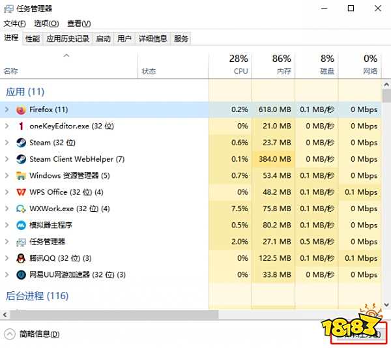Expand the 腾讯QQ (32 位) (3) group
Image resolution: width=391 pixels, height=348 pixels.
tap(7, 258)
